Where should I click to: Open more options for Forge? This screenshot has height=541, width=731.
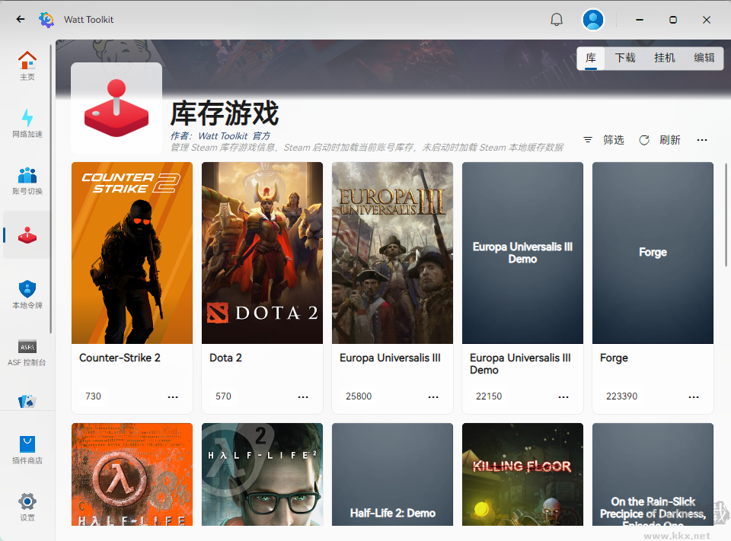click(693, 396)
